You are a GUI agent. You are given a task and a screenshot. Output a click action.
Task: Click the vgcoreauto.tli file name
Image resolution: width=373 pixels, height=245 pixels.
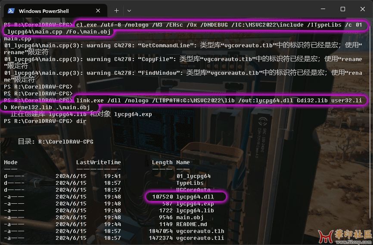coord(200,238)
